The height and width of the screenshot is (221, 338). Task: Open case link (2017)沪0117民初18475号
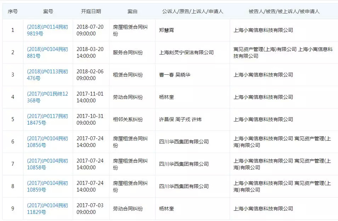(x=47, y=119)
